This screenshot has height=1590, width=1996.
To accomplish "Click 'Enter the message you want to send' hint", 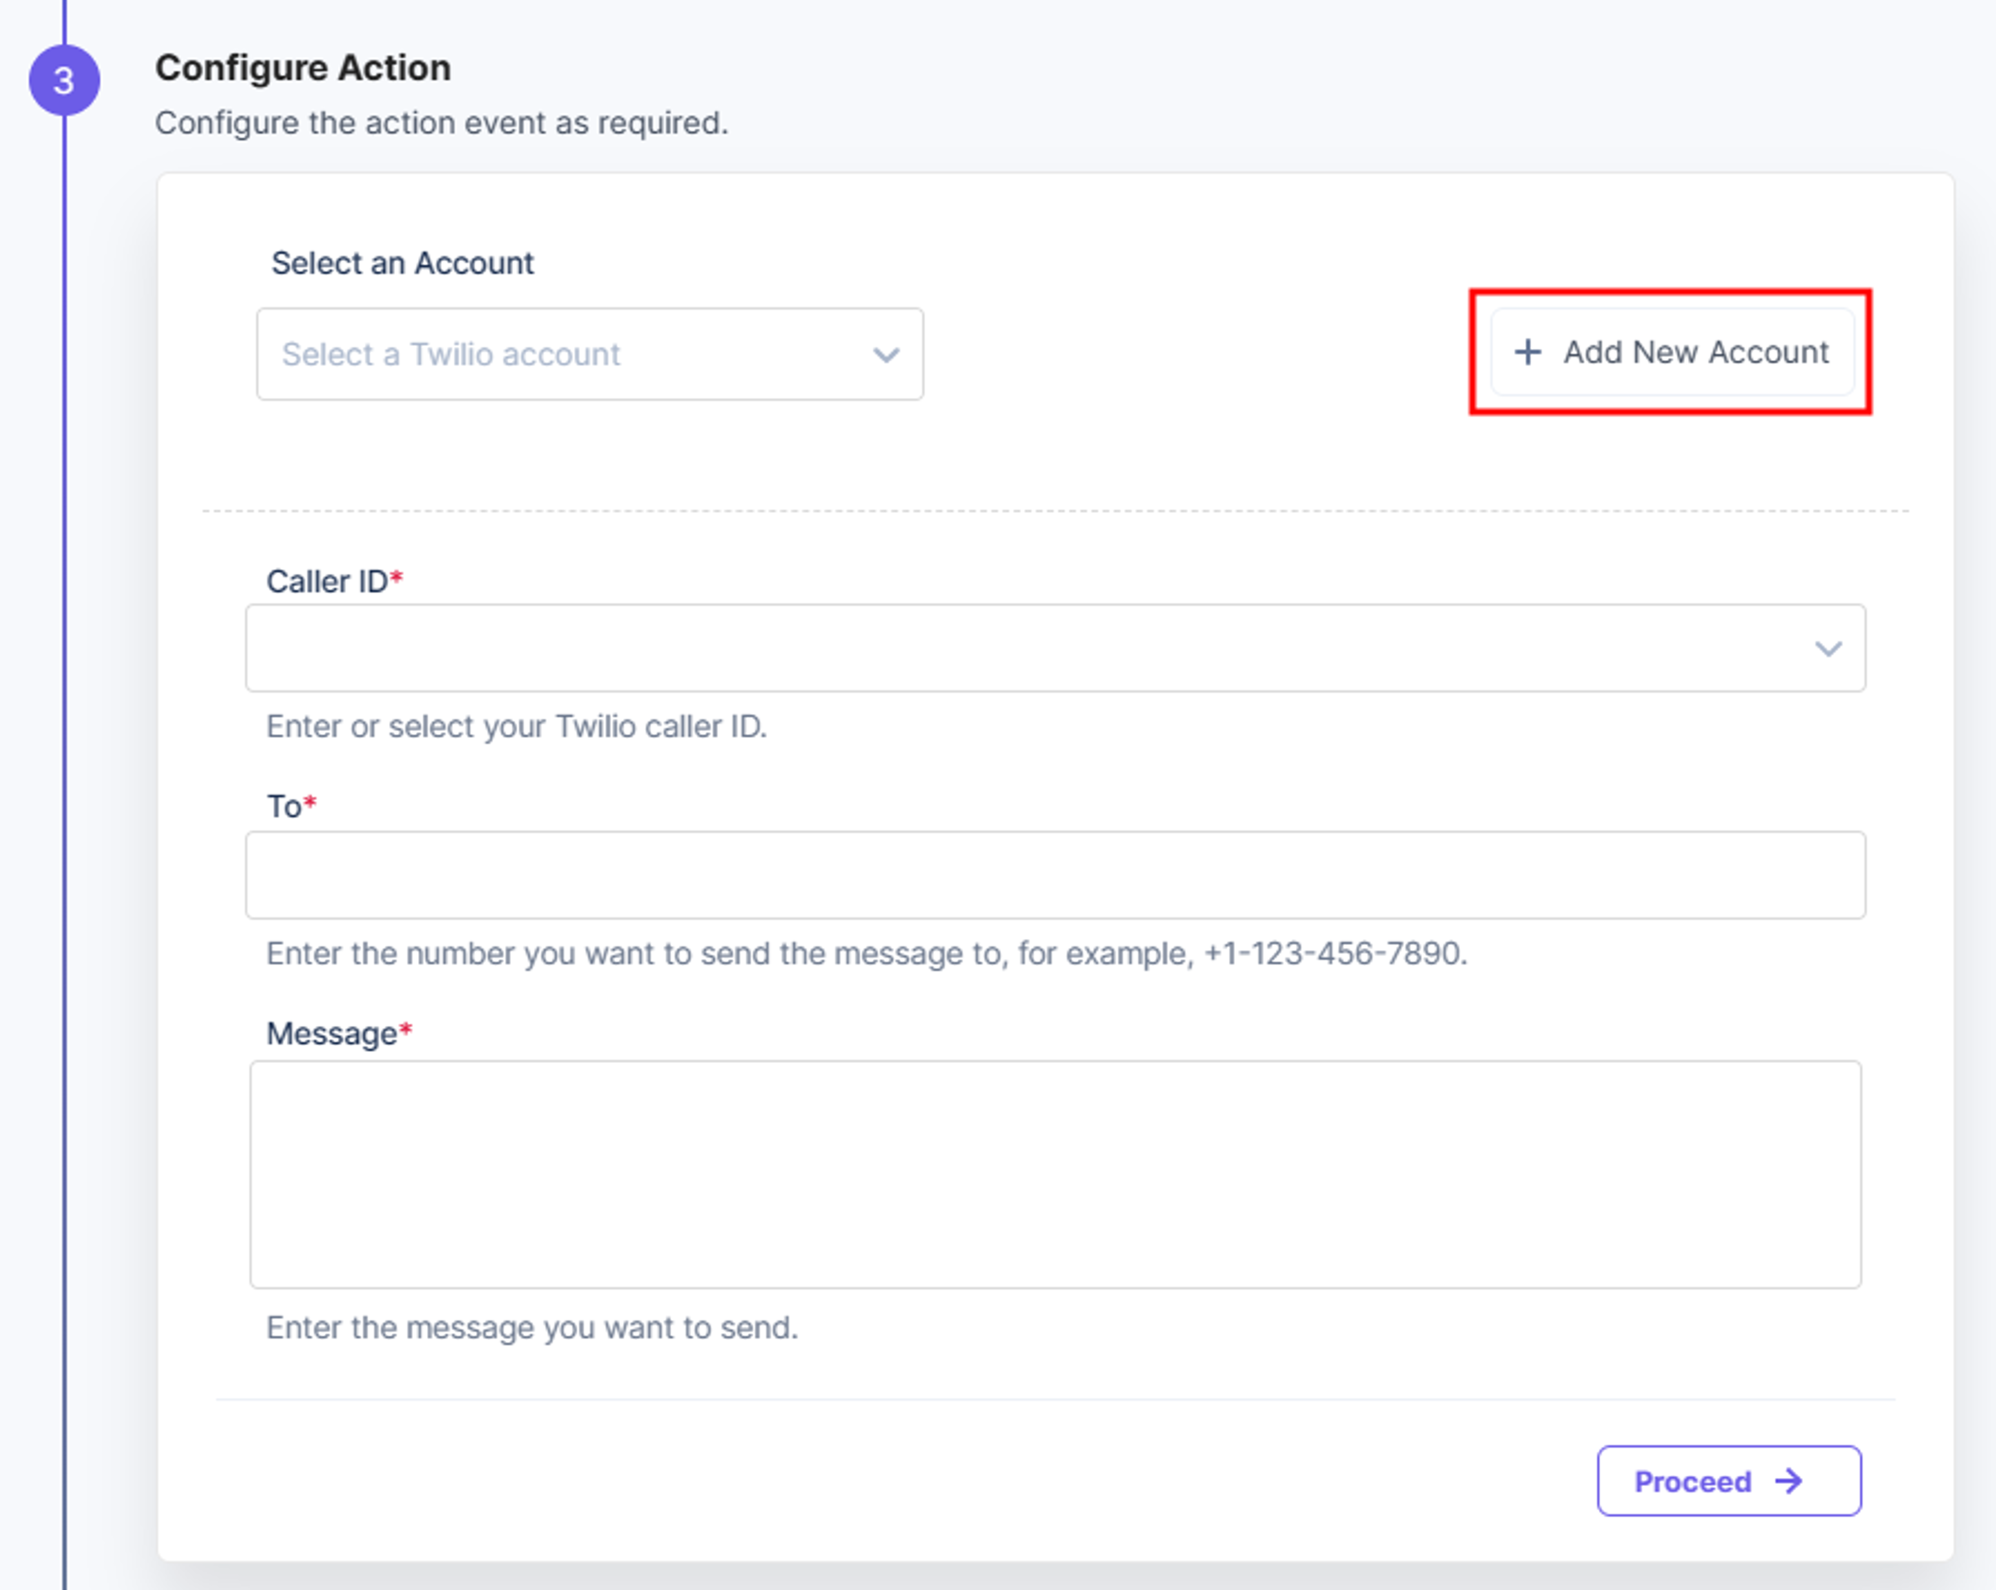I will coord(532,1327).
